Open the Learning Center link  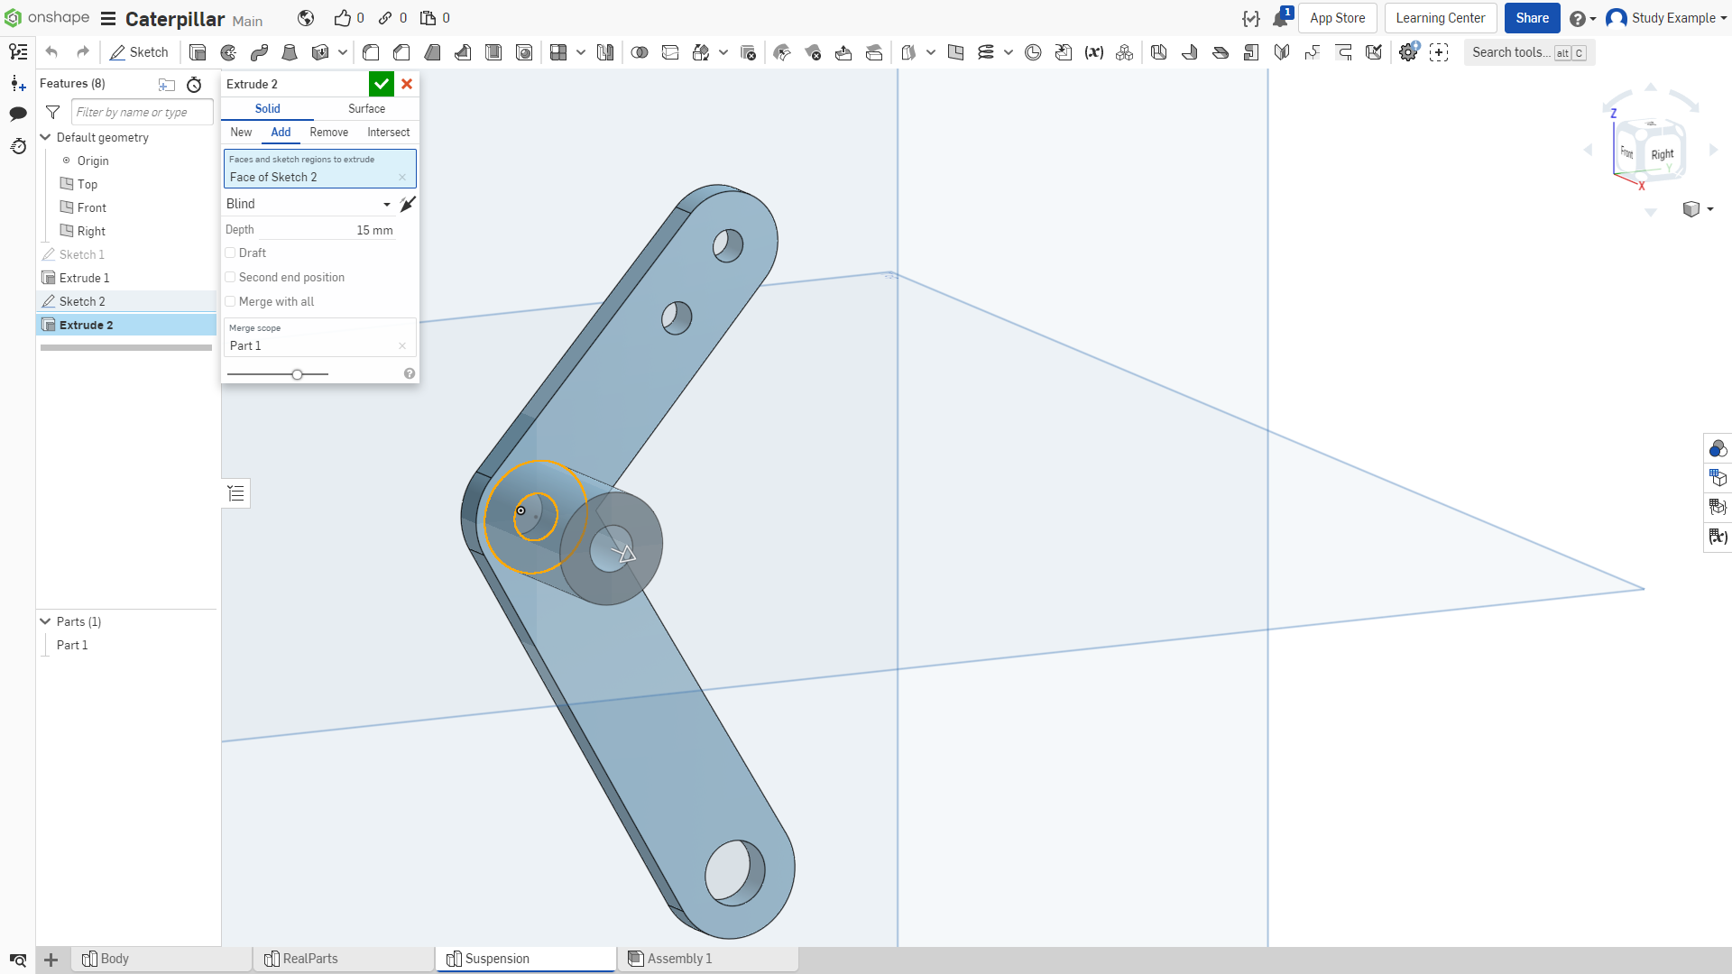click(1440, 18)
